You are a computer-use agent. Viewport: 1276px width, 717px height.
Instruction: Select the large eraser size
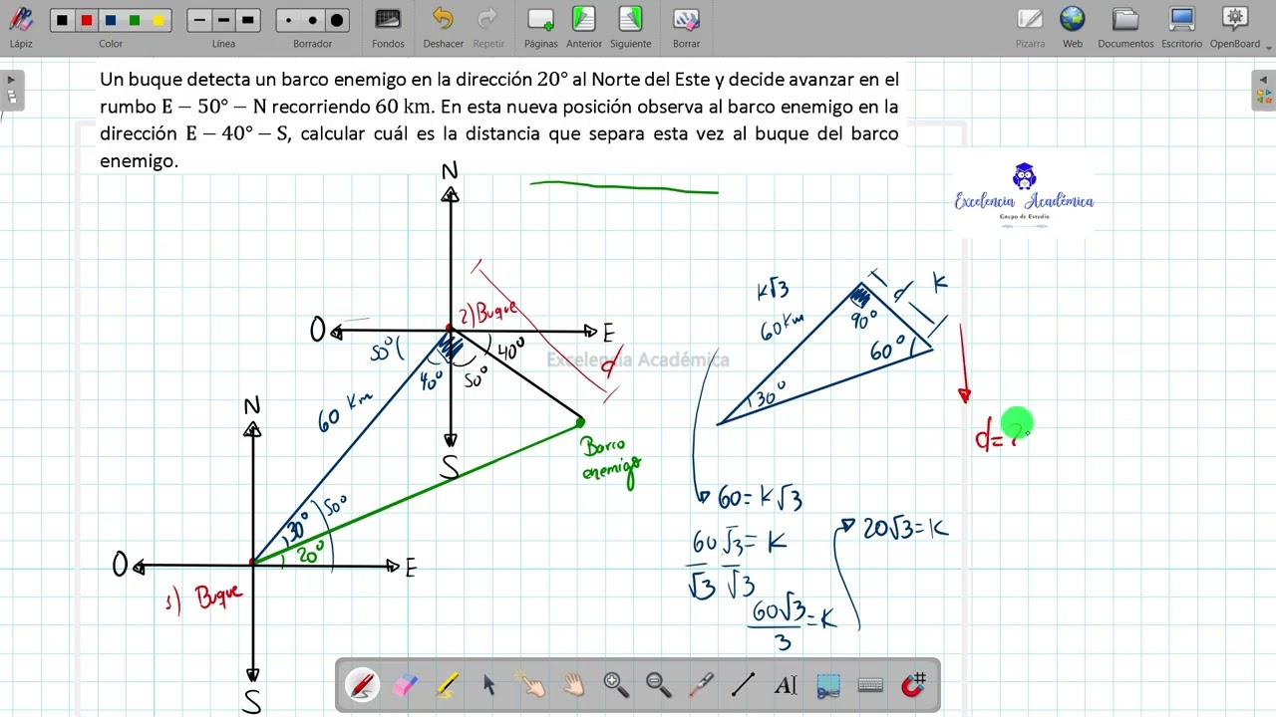coord(337,20)
